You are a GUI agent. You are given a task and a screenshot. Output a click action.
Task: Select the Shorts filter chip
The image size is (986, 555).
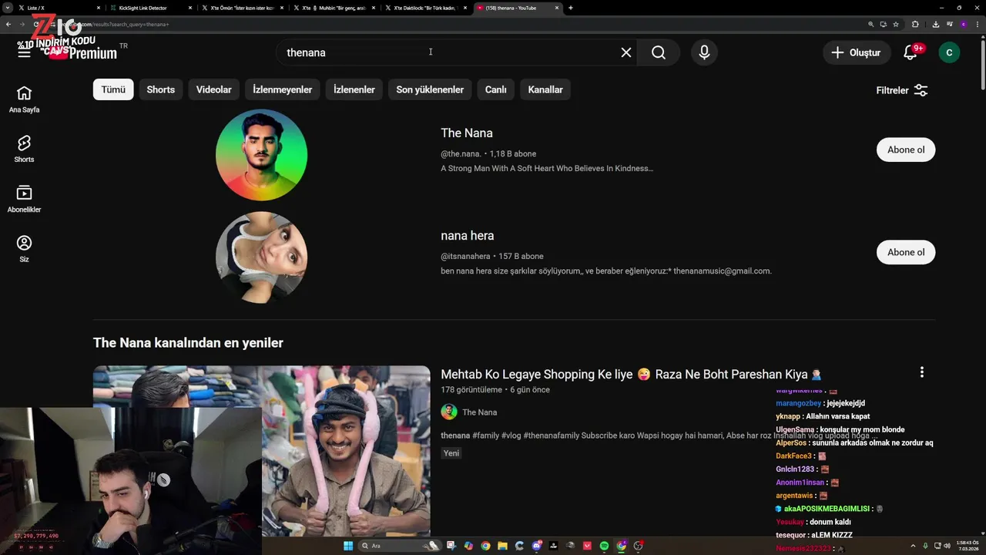pyautogui.click(x=161, y=89)
